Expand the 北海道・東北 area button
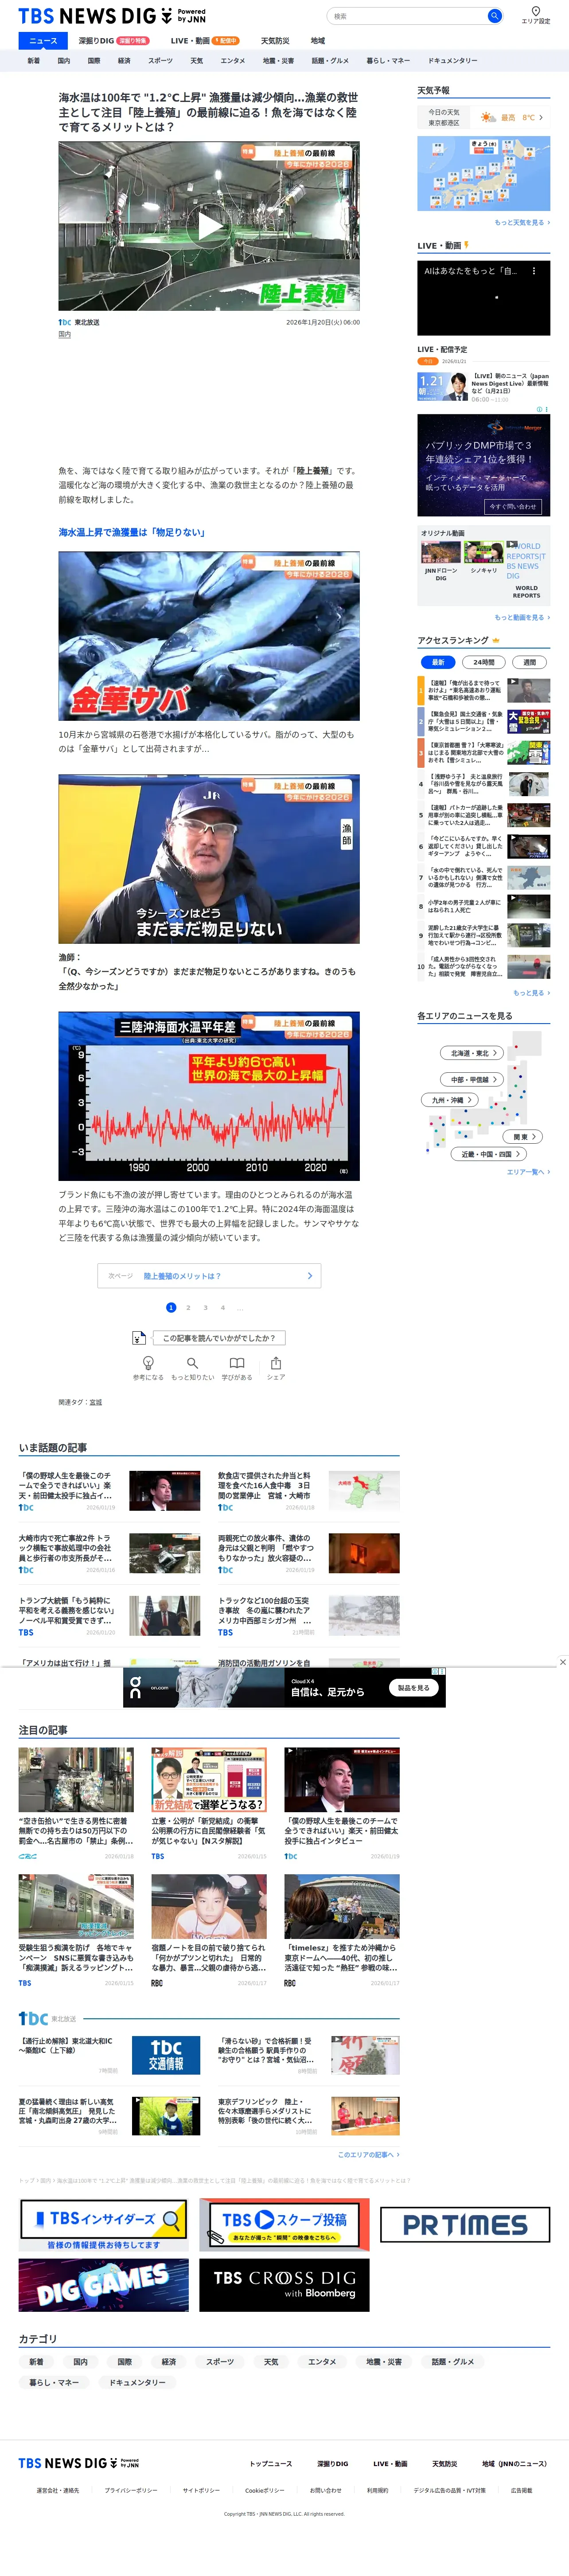The height and width of the screenshot is (2576, 569). tap(473, 1053)
